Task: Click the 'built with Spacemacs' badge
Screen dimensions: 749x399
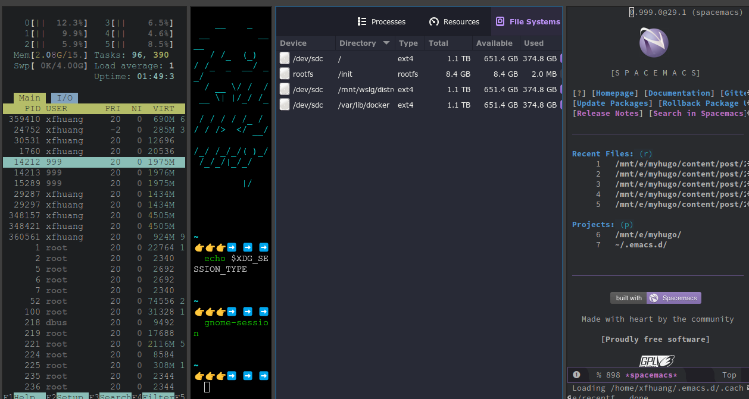Action: pos(656,298)
